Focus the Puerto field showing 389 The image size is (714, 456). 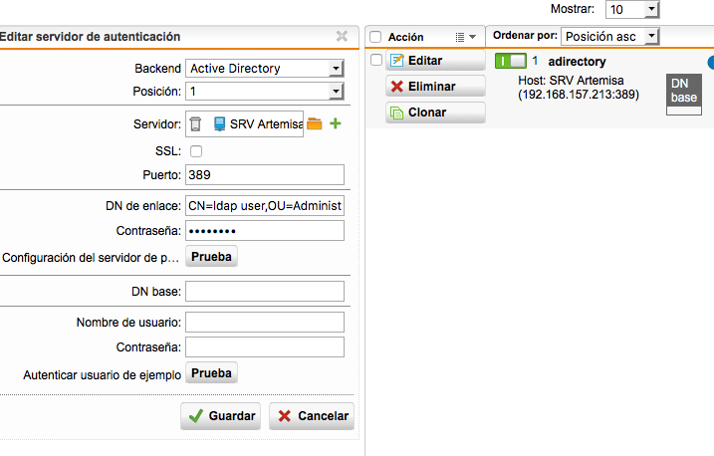point(265,175)
